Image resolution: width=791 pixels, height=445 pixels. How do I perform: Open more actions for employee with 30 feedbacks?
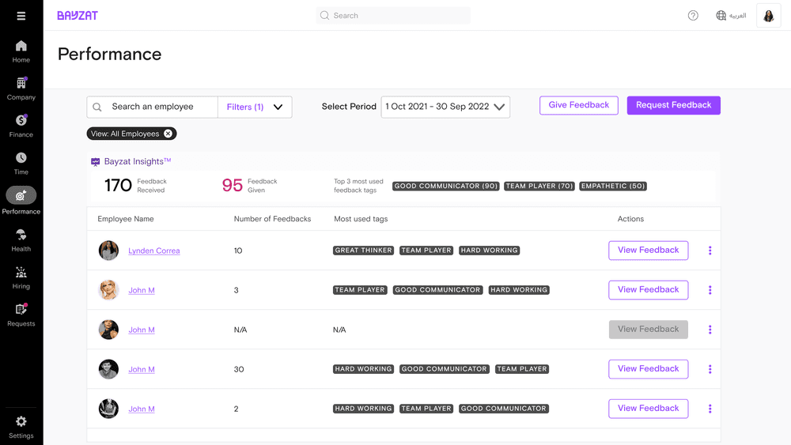pos(710,369)
